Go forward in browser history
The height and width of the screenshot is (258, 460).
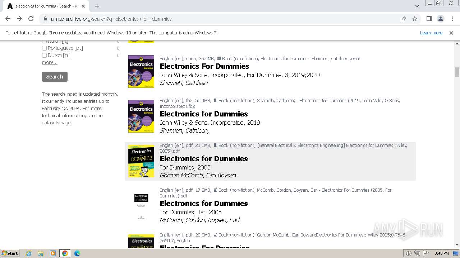pos(19,19)
